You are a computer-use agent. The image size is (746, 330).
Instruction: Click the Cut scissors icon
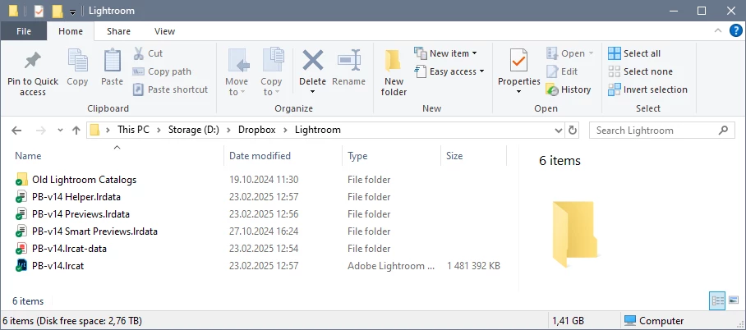click(x=139, y=53)
